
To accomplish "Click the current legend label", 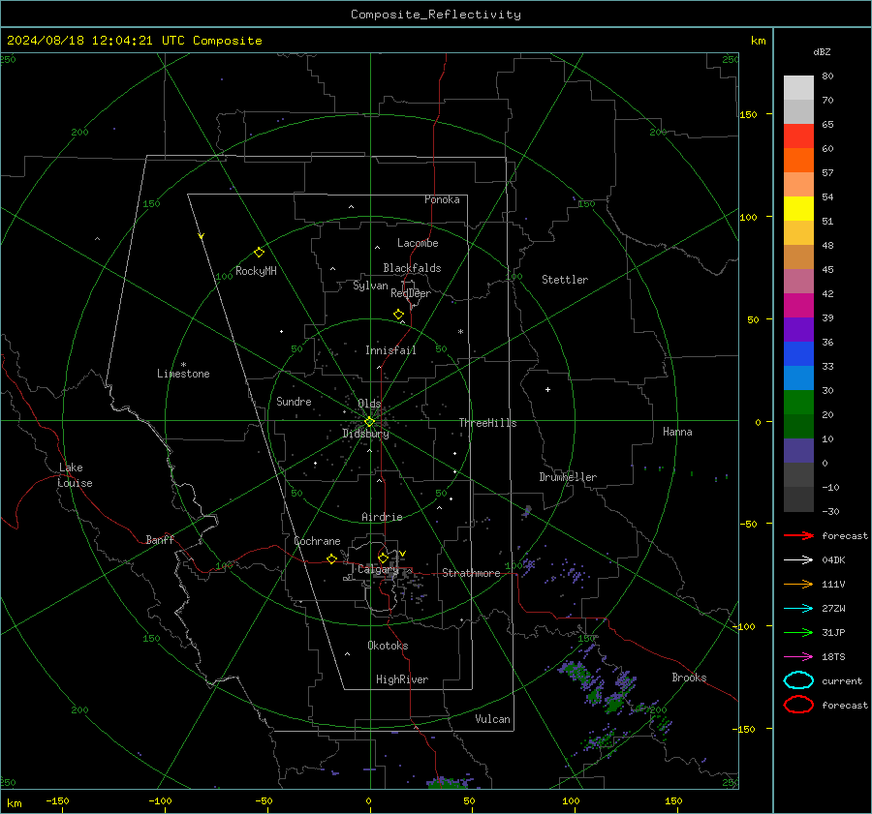I will (x=842, y=681).
